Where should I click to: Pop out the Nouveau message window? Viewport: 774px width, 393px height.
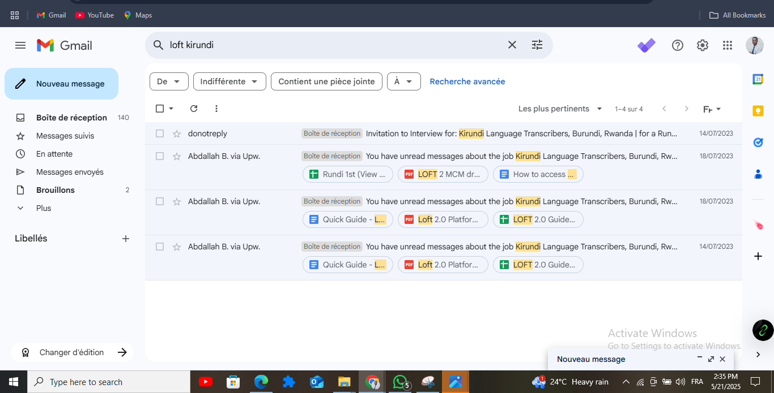pyautogui.click(x=711, y=359)
